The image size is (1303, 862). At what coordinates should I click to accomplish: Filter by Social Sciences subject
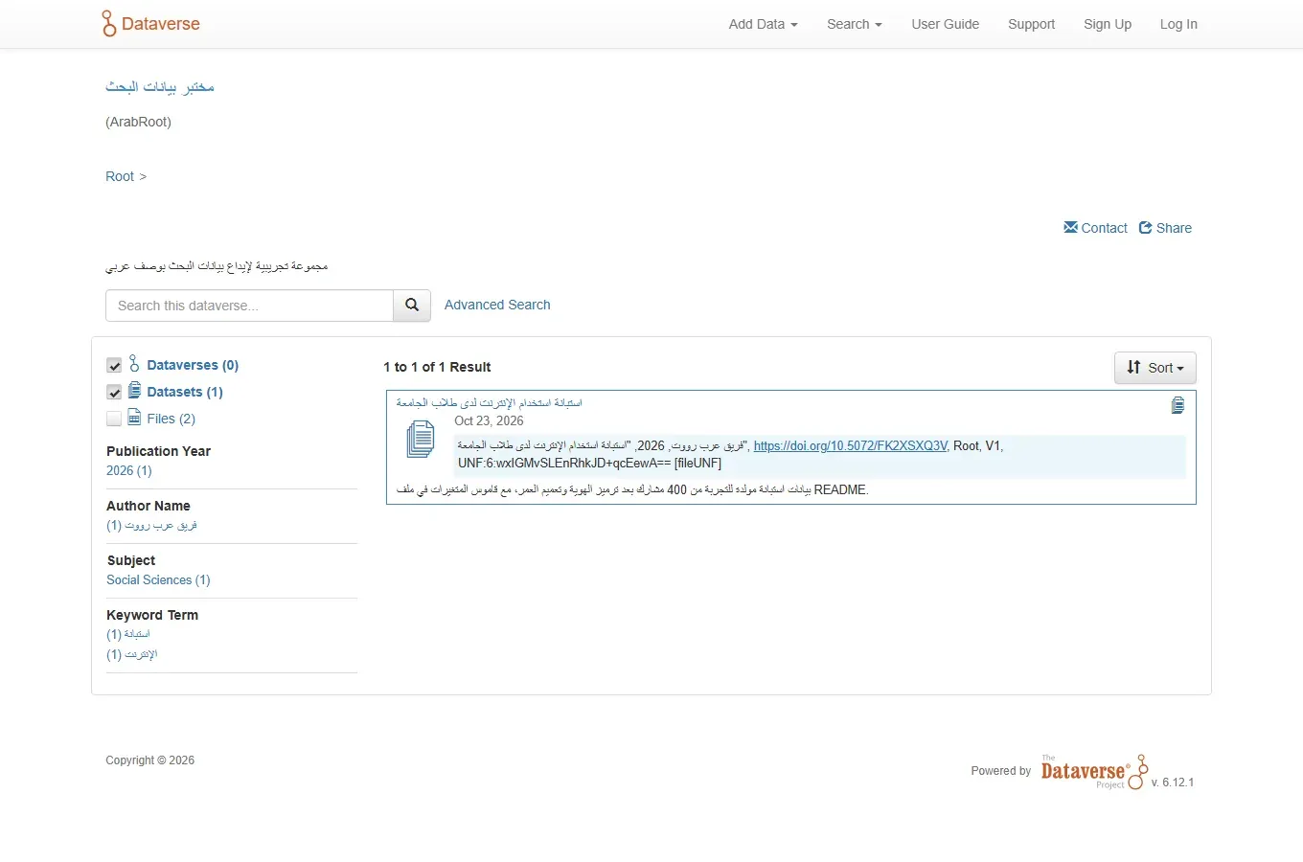click(158, 579)
